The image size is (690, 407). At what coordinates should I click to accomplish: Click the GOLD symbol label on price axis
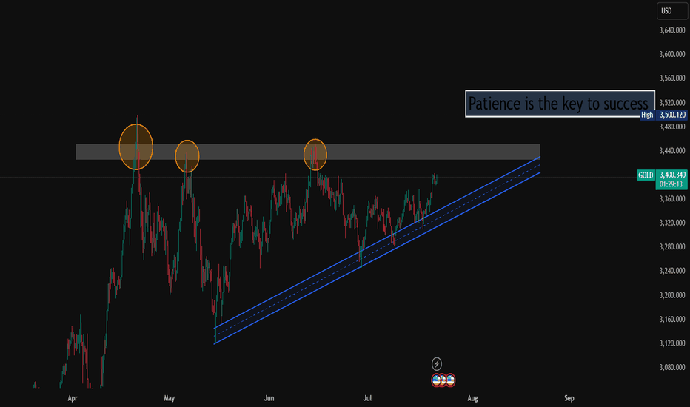pos(646,175)
